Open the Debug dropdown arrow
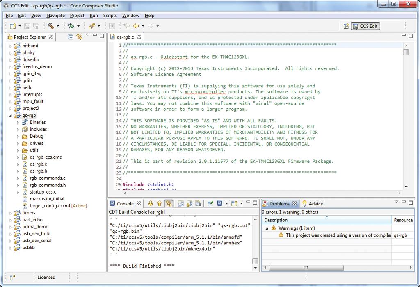Screen dimensions: 420x287 [78, 26]
